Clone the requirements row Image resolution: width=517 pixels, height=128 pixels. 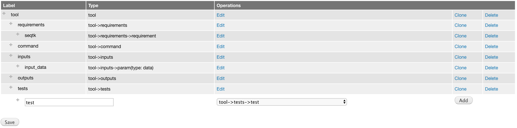(x=460, y=25)
